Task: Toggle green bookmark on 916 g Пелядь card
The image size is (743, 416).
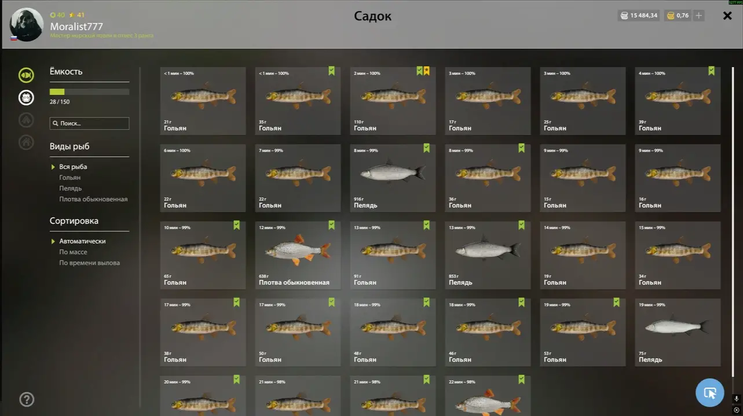Action: [x=427, y=148]
